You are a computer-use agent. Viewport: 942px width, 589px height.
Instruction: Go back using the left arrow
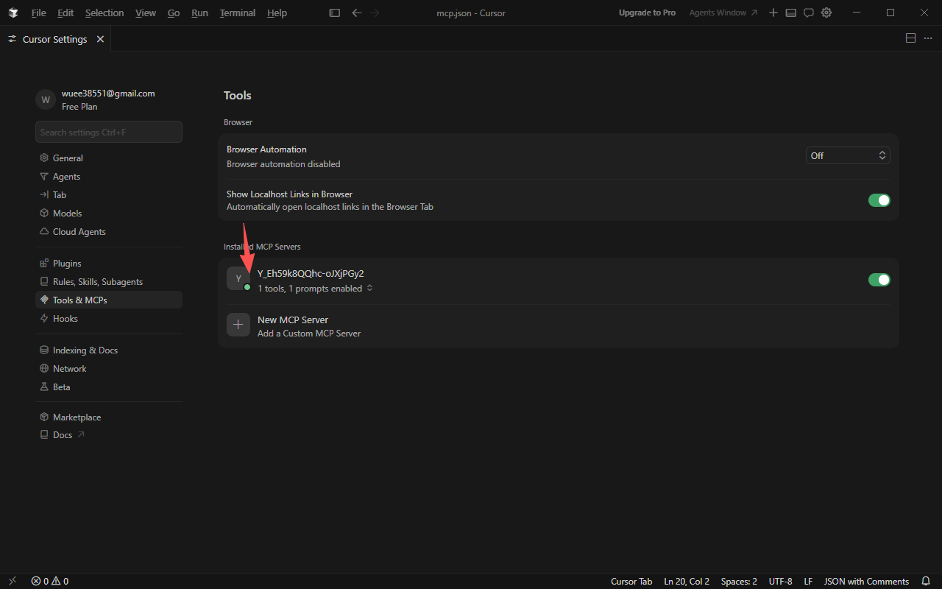(x=357, y=13)
